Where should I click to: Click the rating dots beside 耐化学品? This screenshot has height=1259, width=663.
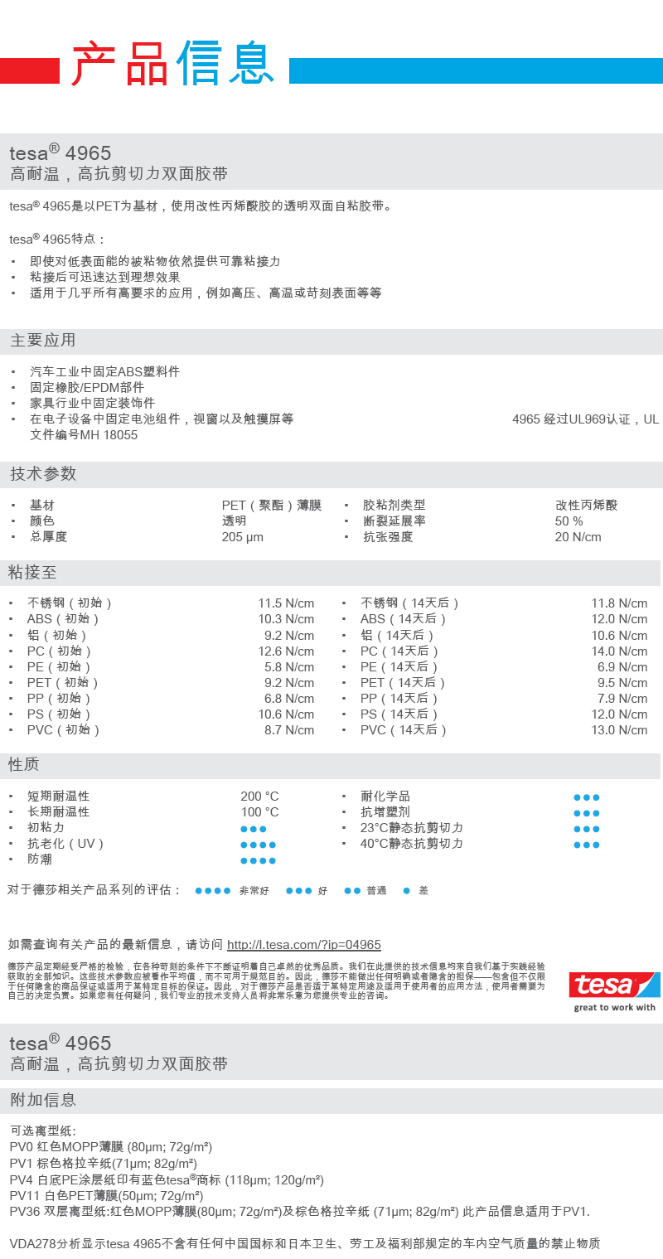coord(586,797)
